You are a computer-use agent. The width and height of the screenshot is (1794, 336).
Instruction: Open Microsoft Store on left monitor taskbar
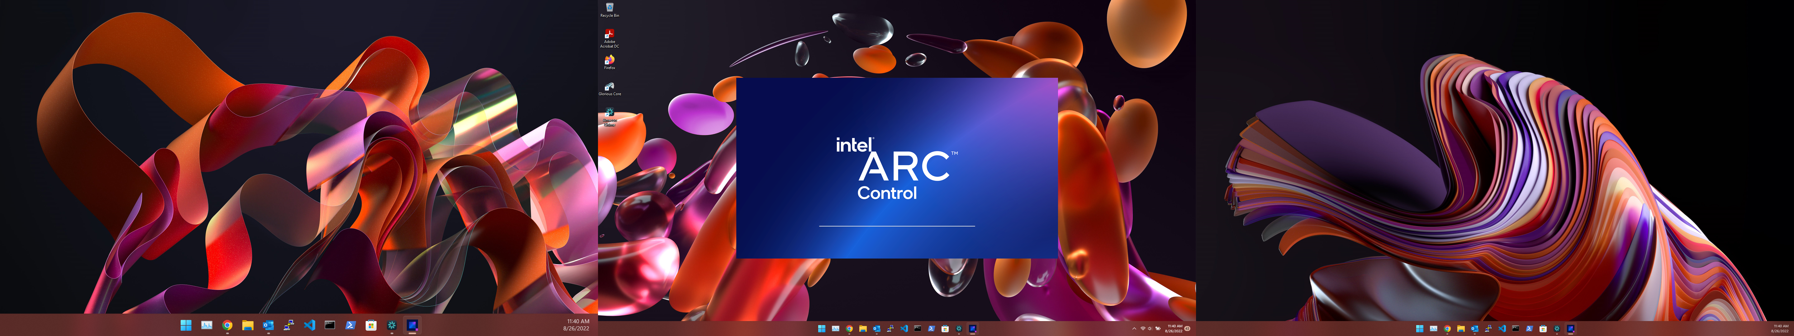371,325
